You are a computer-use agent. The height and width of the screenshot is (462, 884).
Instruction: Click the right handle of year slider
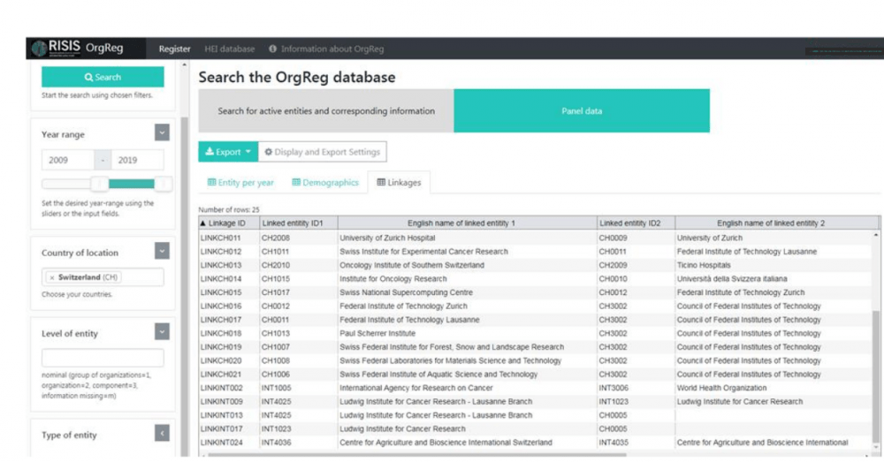pyautogui.click(x=163, y=184)
